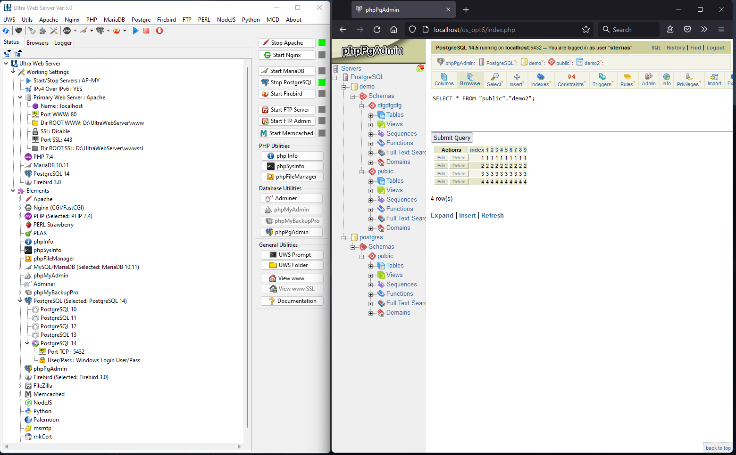Click gray status indicator beside Start Nginx

(322, 55)
